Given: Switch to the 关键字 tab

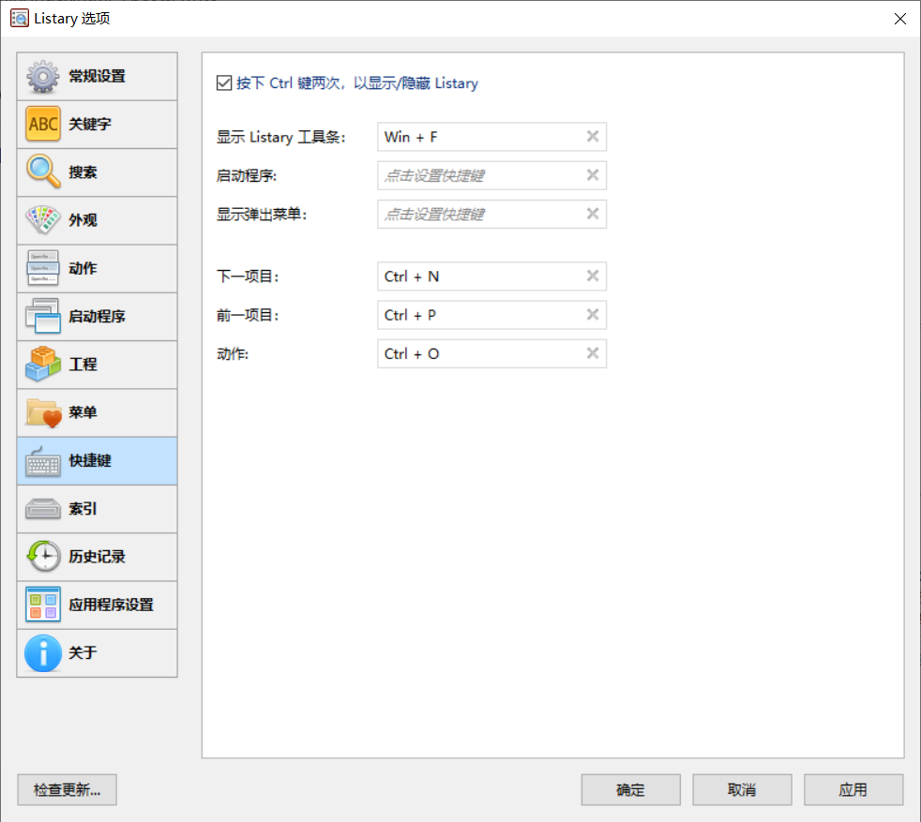Looking at the screenshot, I should pyautogui.click(x=97, y=125).
